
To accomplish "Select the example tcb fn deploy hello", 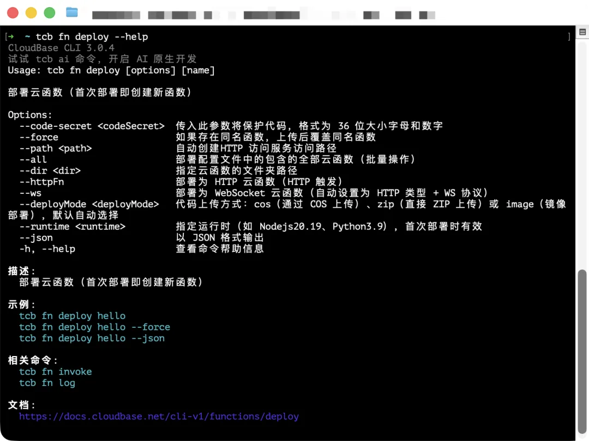I will tap(71, 316).
